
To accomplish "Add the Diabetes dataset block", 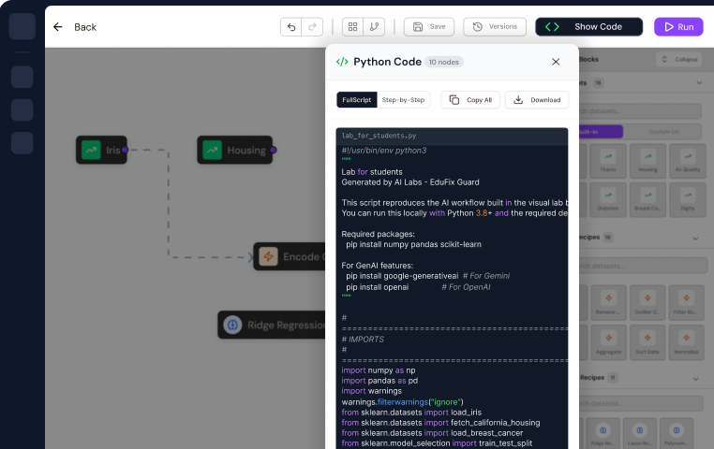I will pos(608,199).
